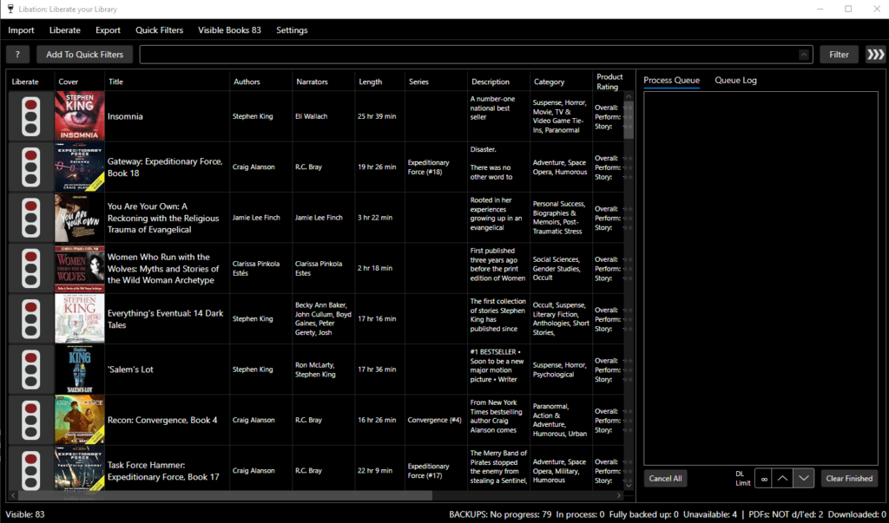889x523 pixels.
Task: Click the Add To Quick Filters button
Action: coord(84,55)
